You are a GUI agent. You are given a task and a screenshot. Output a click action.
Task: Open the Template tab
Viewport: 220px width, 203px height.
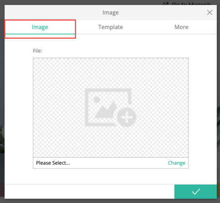(111, 27)
